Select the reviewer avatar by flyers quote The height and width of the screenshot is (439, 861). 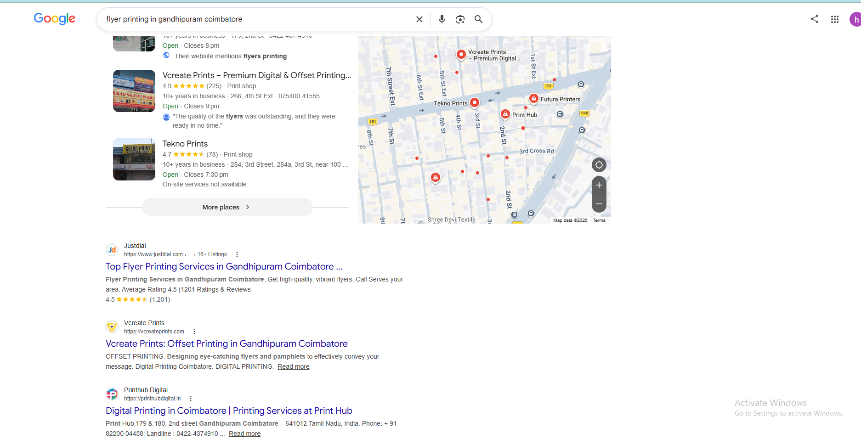(x=166, y=117)
